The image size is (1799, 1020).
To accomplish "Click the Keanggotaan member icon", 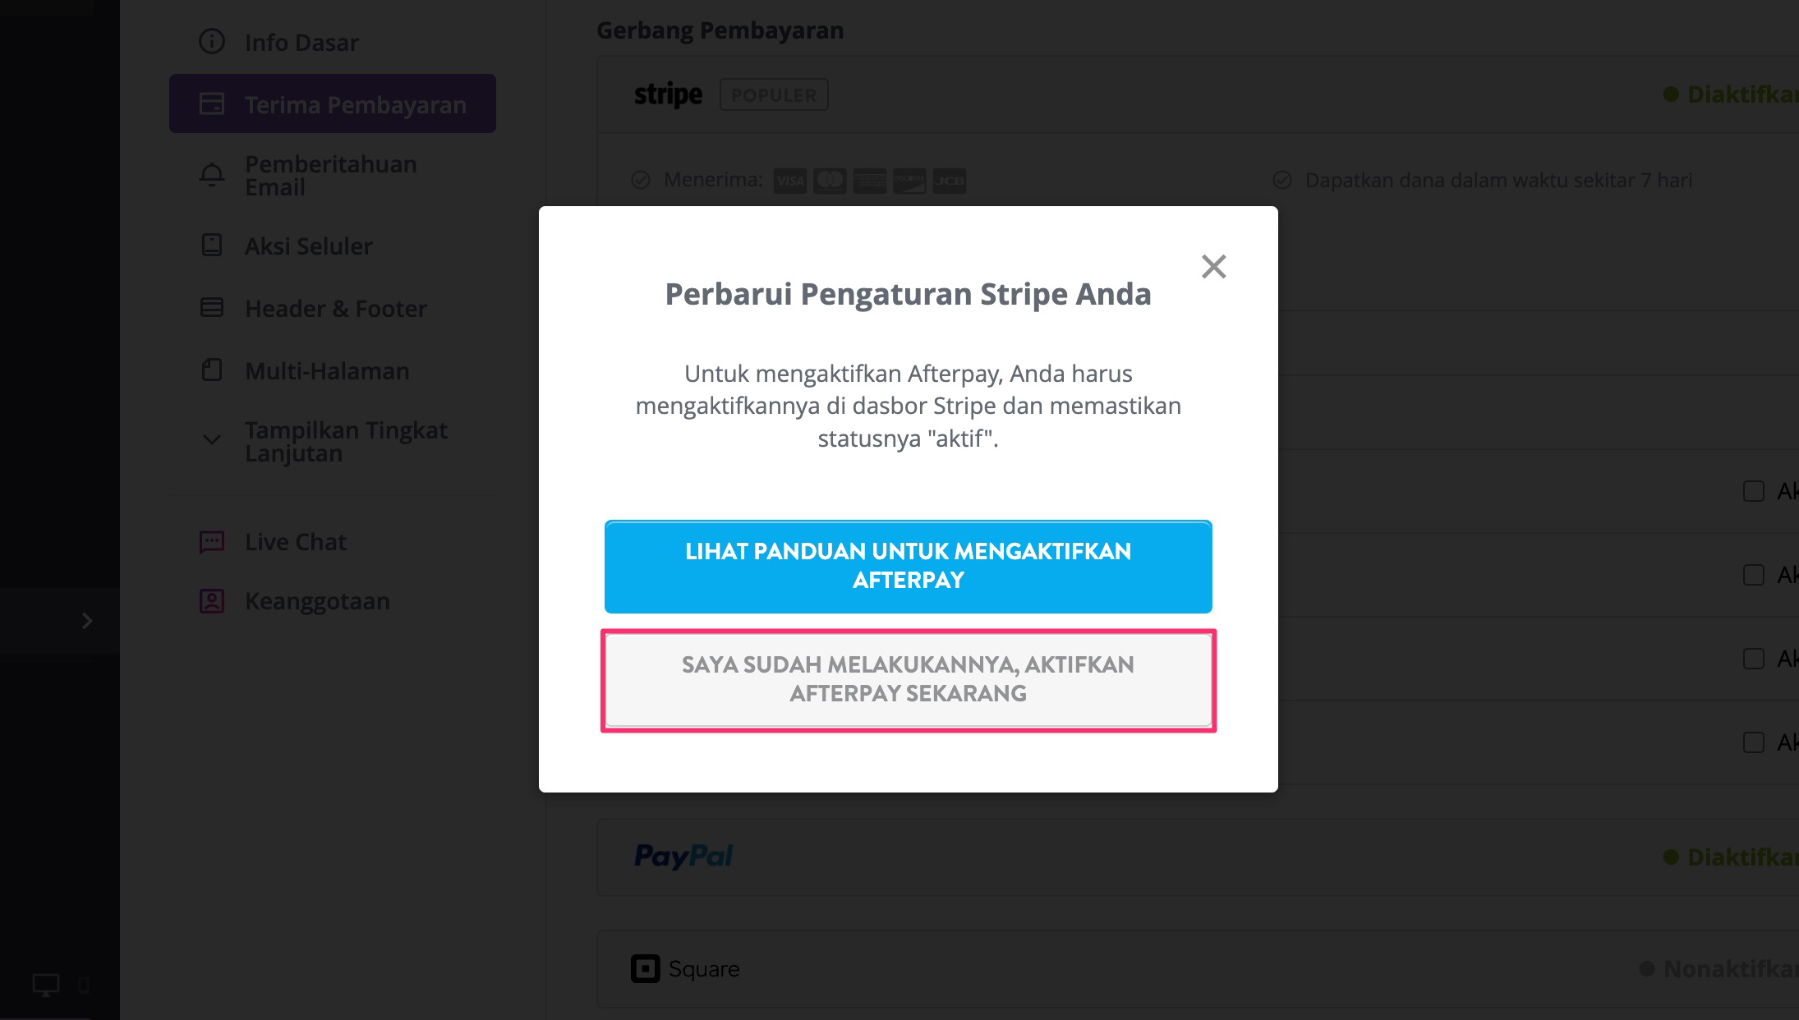I will pyautogui.click(x=212, y=601).
